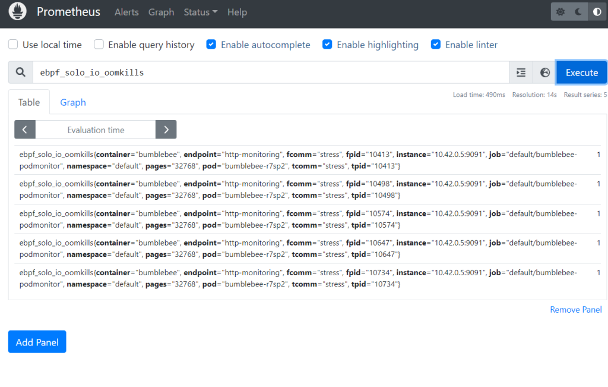608x387 pixels.
Task: Click Add Panel button
Action: (37, 342)
